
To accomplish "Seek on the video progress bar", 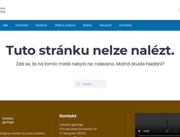I will pos(158,136).
